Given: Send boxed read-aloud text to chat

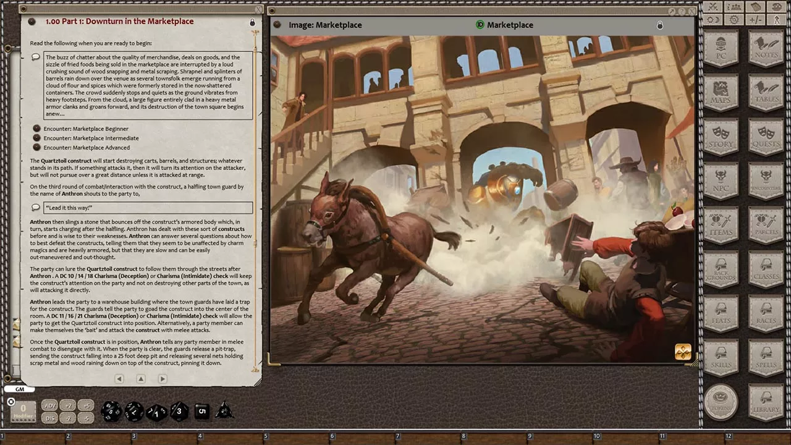Looking at the screenshot, I should [36, 57].
